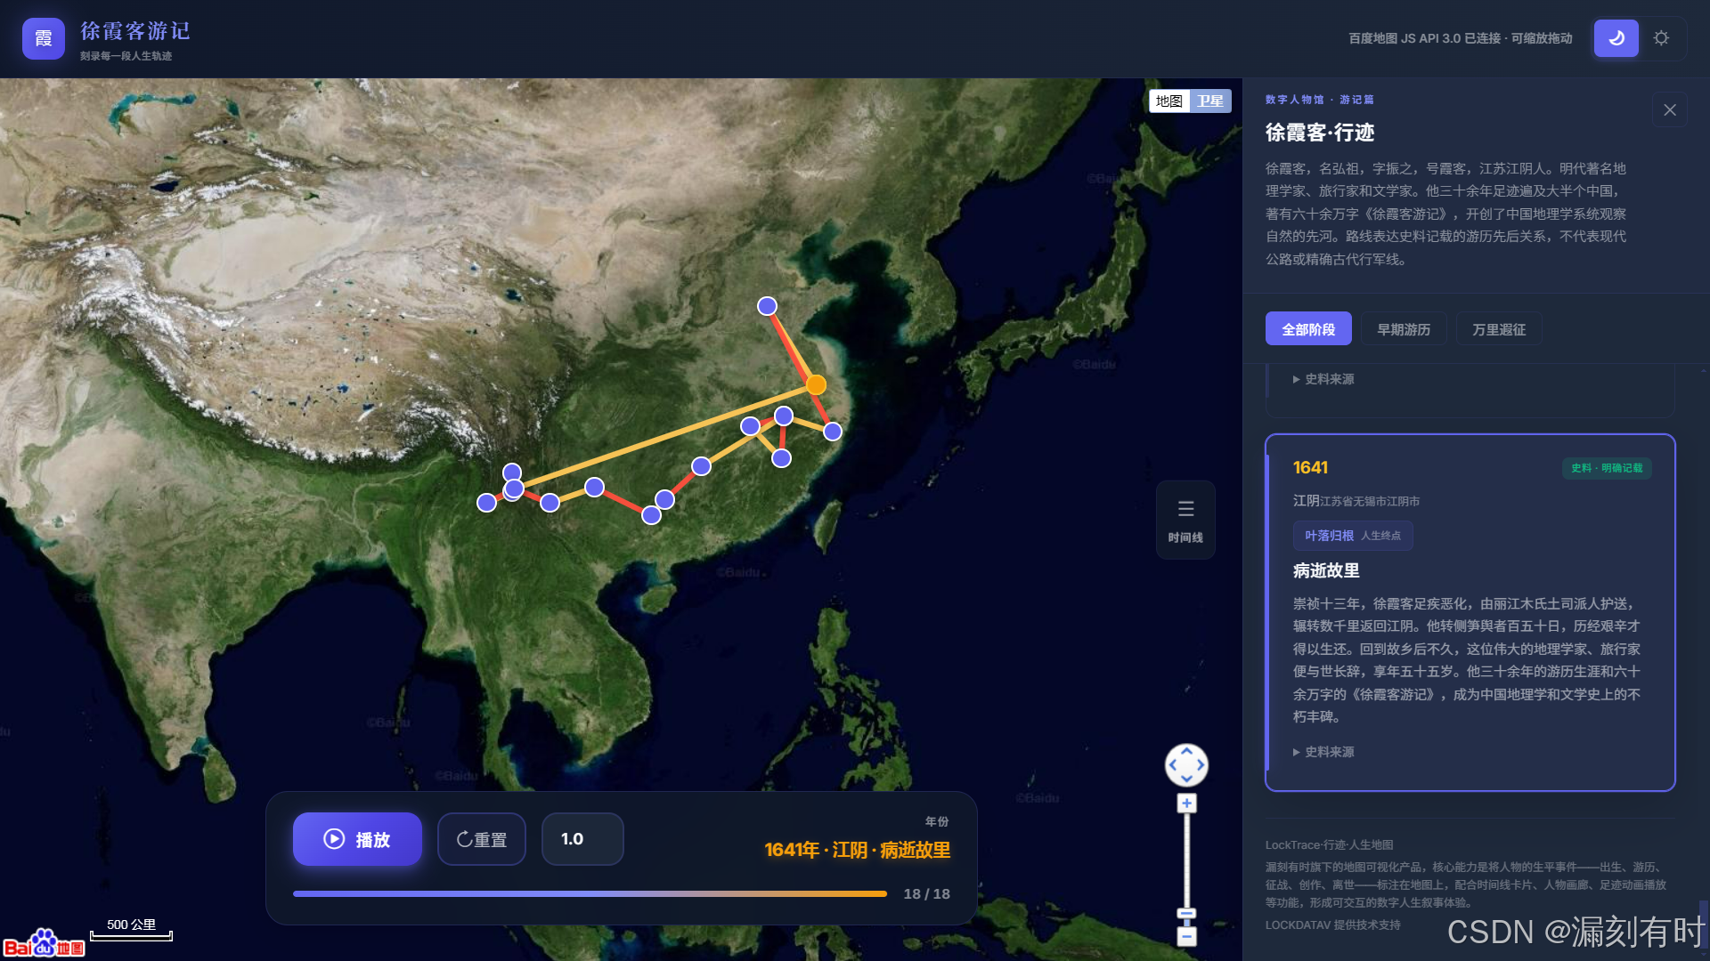Select the 地图 map type
Screen dimensions: 1710x961
pos(1168,101)
